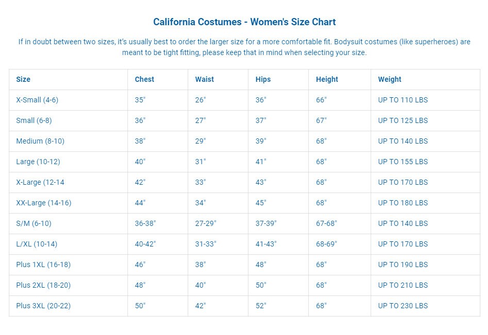Click the California Costumes Women's Size Chart title
The height and width of the screenshot is (335, 488).
244,22
